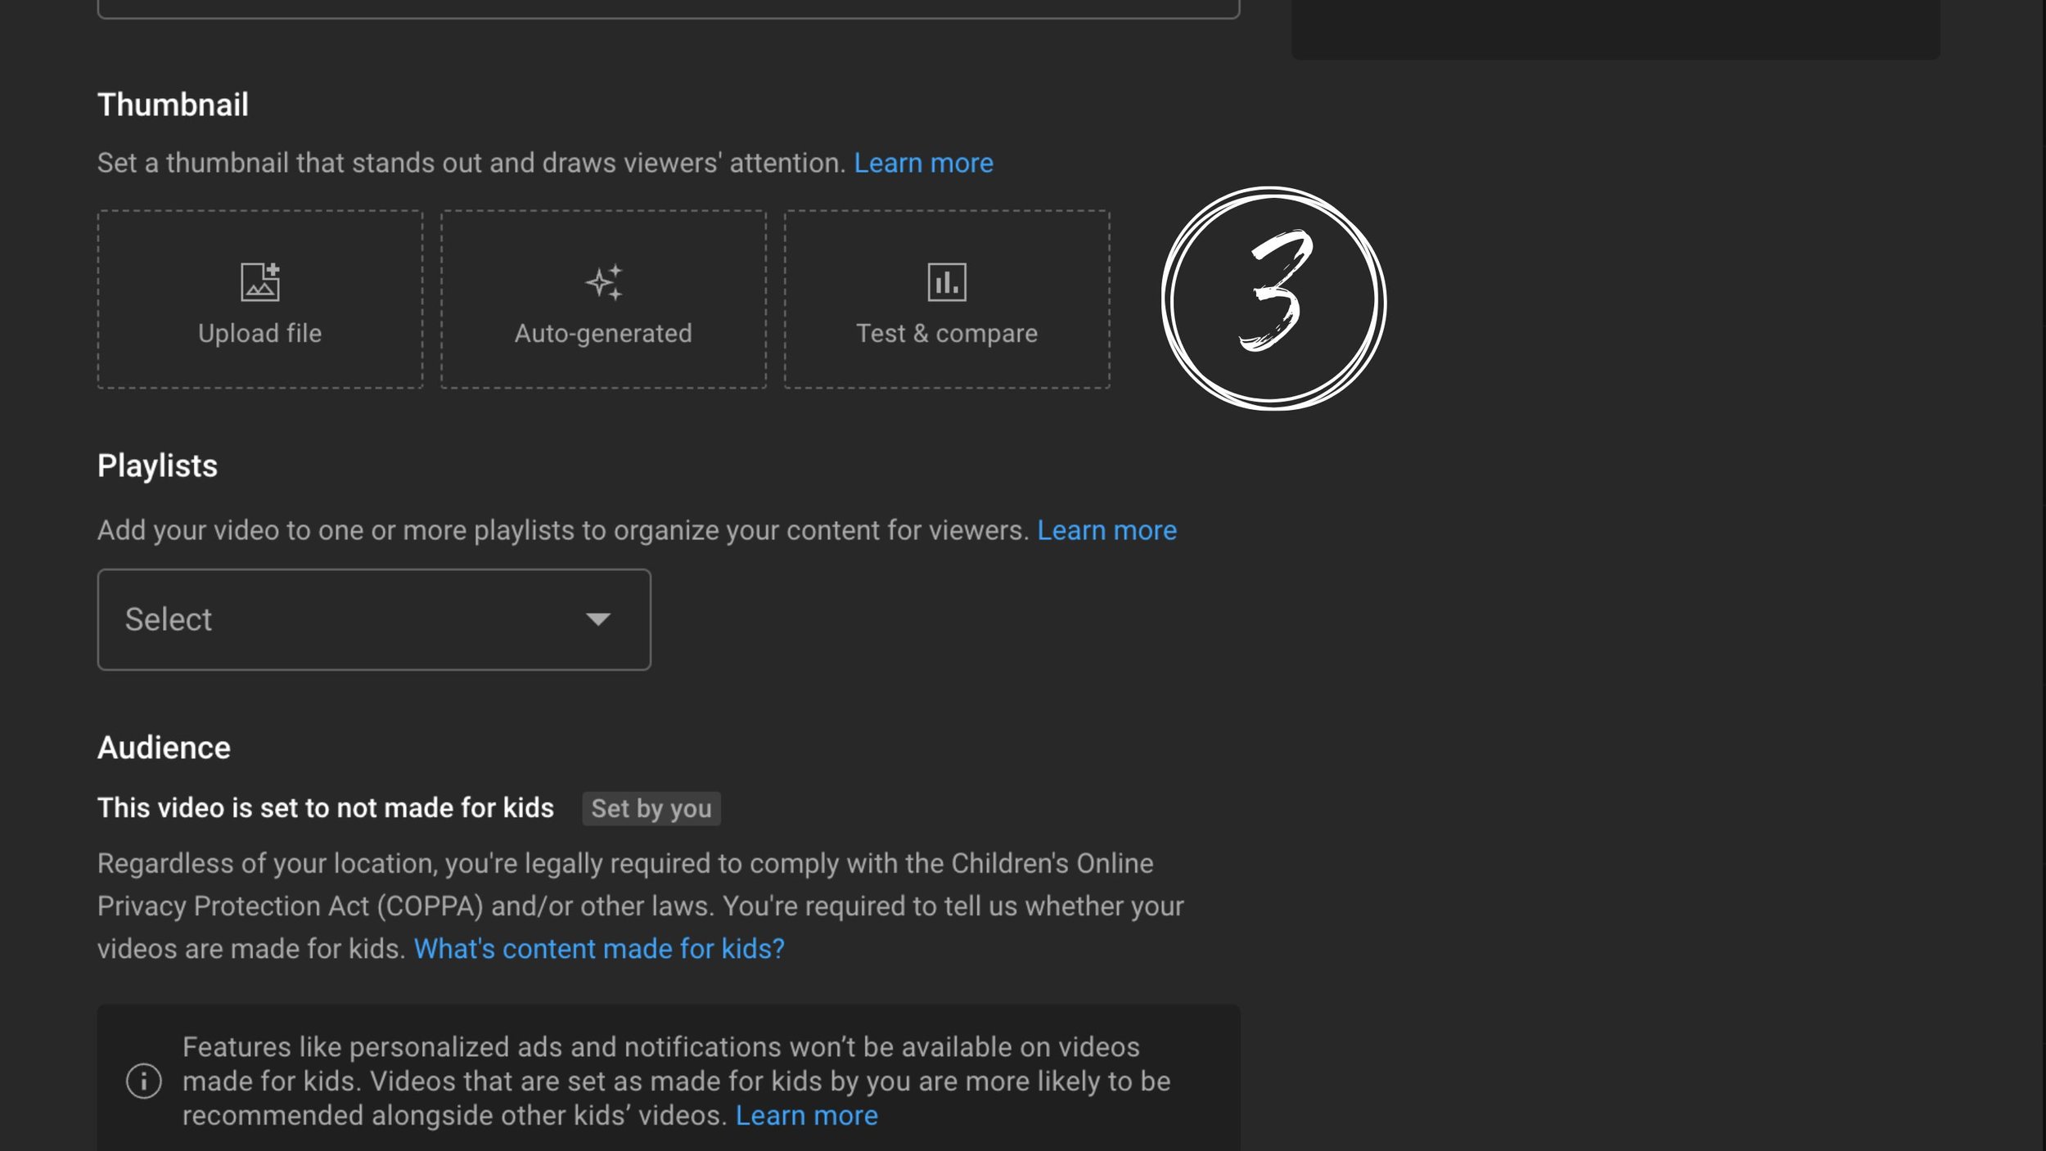Open the Thumbnail "Learn more" link
2046x1151 pixels.
923,164
